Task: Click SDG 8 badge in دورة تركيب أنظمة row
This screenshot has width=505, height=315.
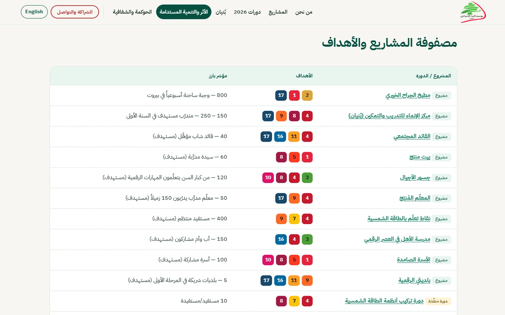Action: point(281,301)
